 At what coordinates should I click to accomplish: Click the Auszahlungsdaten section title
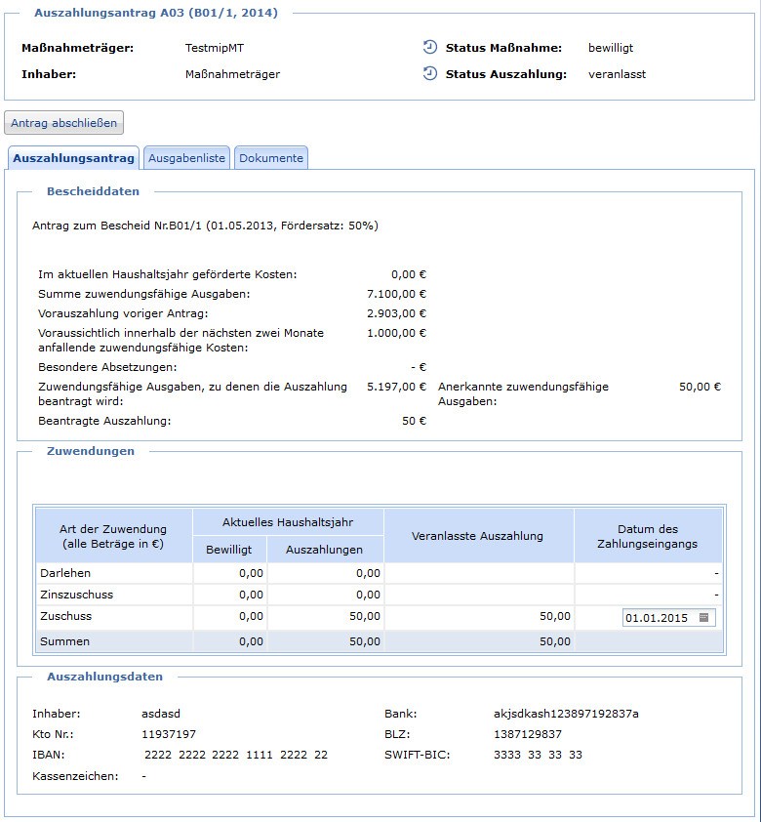104,677
